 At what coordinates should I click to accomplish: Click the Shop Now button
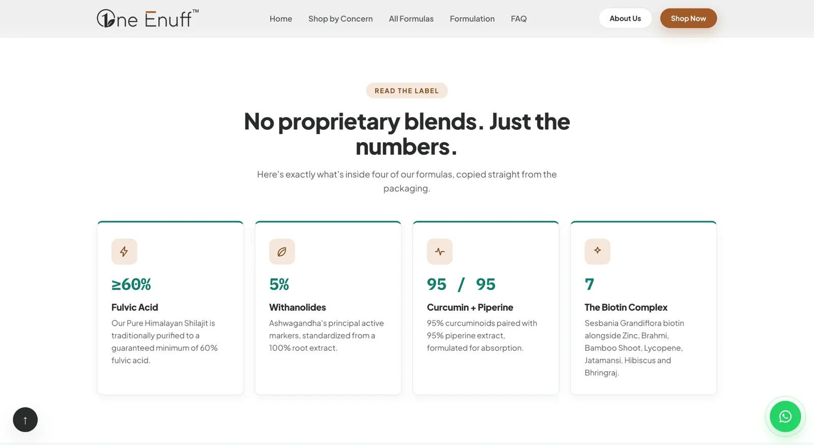tap(688, 18)
